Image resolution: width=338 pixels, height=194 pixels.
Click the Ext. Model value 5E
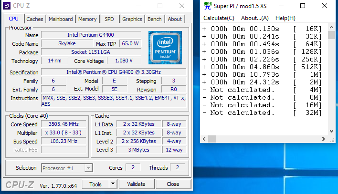pyautogui.click(x=115, y=89)
